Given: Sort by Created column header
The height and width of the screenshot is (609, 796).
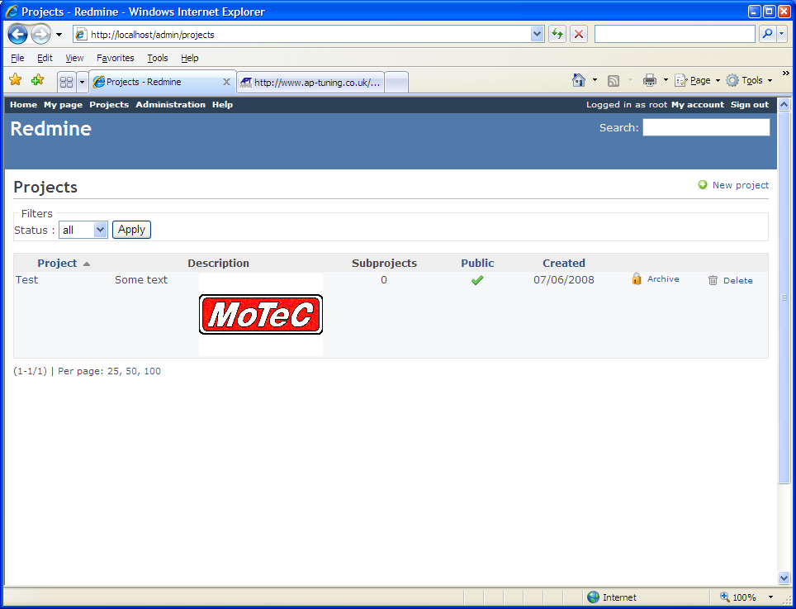Looking at the screenshot, I should (563, 263).
